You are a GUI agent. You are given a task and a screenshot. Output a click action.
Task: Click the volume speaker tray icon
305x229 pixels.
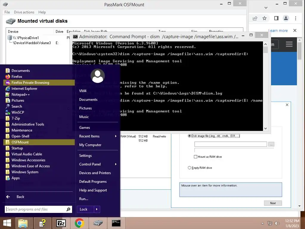tap(277, 223)
